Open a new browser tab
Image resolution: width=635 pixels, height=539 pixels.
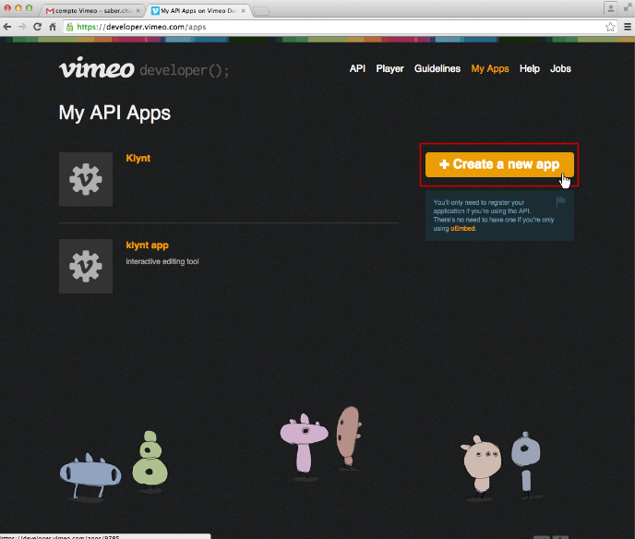(261, 11)
